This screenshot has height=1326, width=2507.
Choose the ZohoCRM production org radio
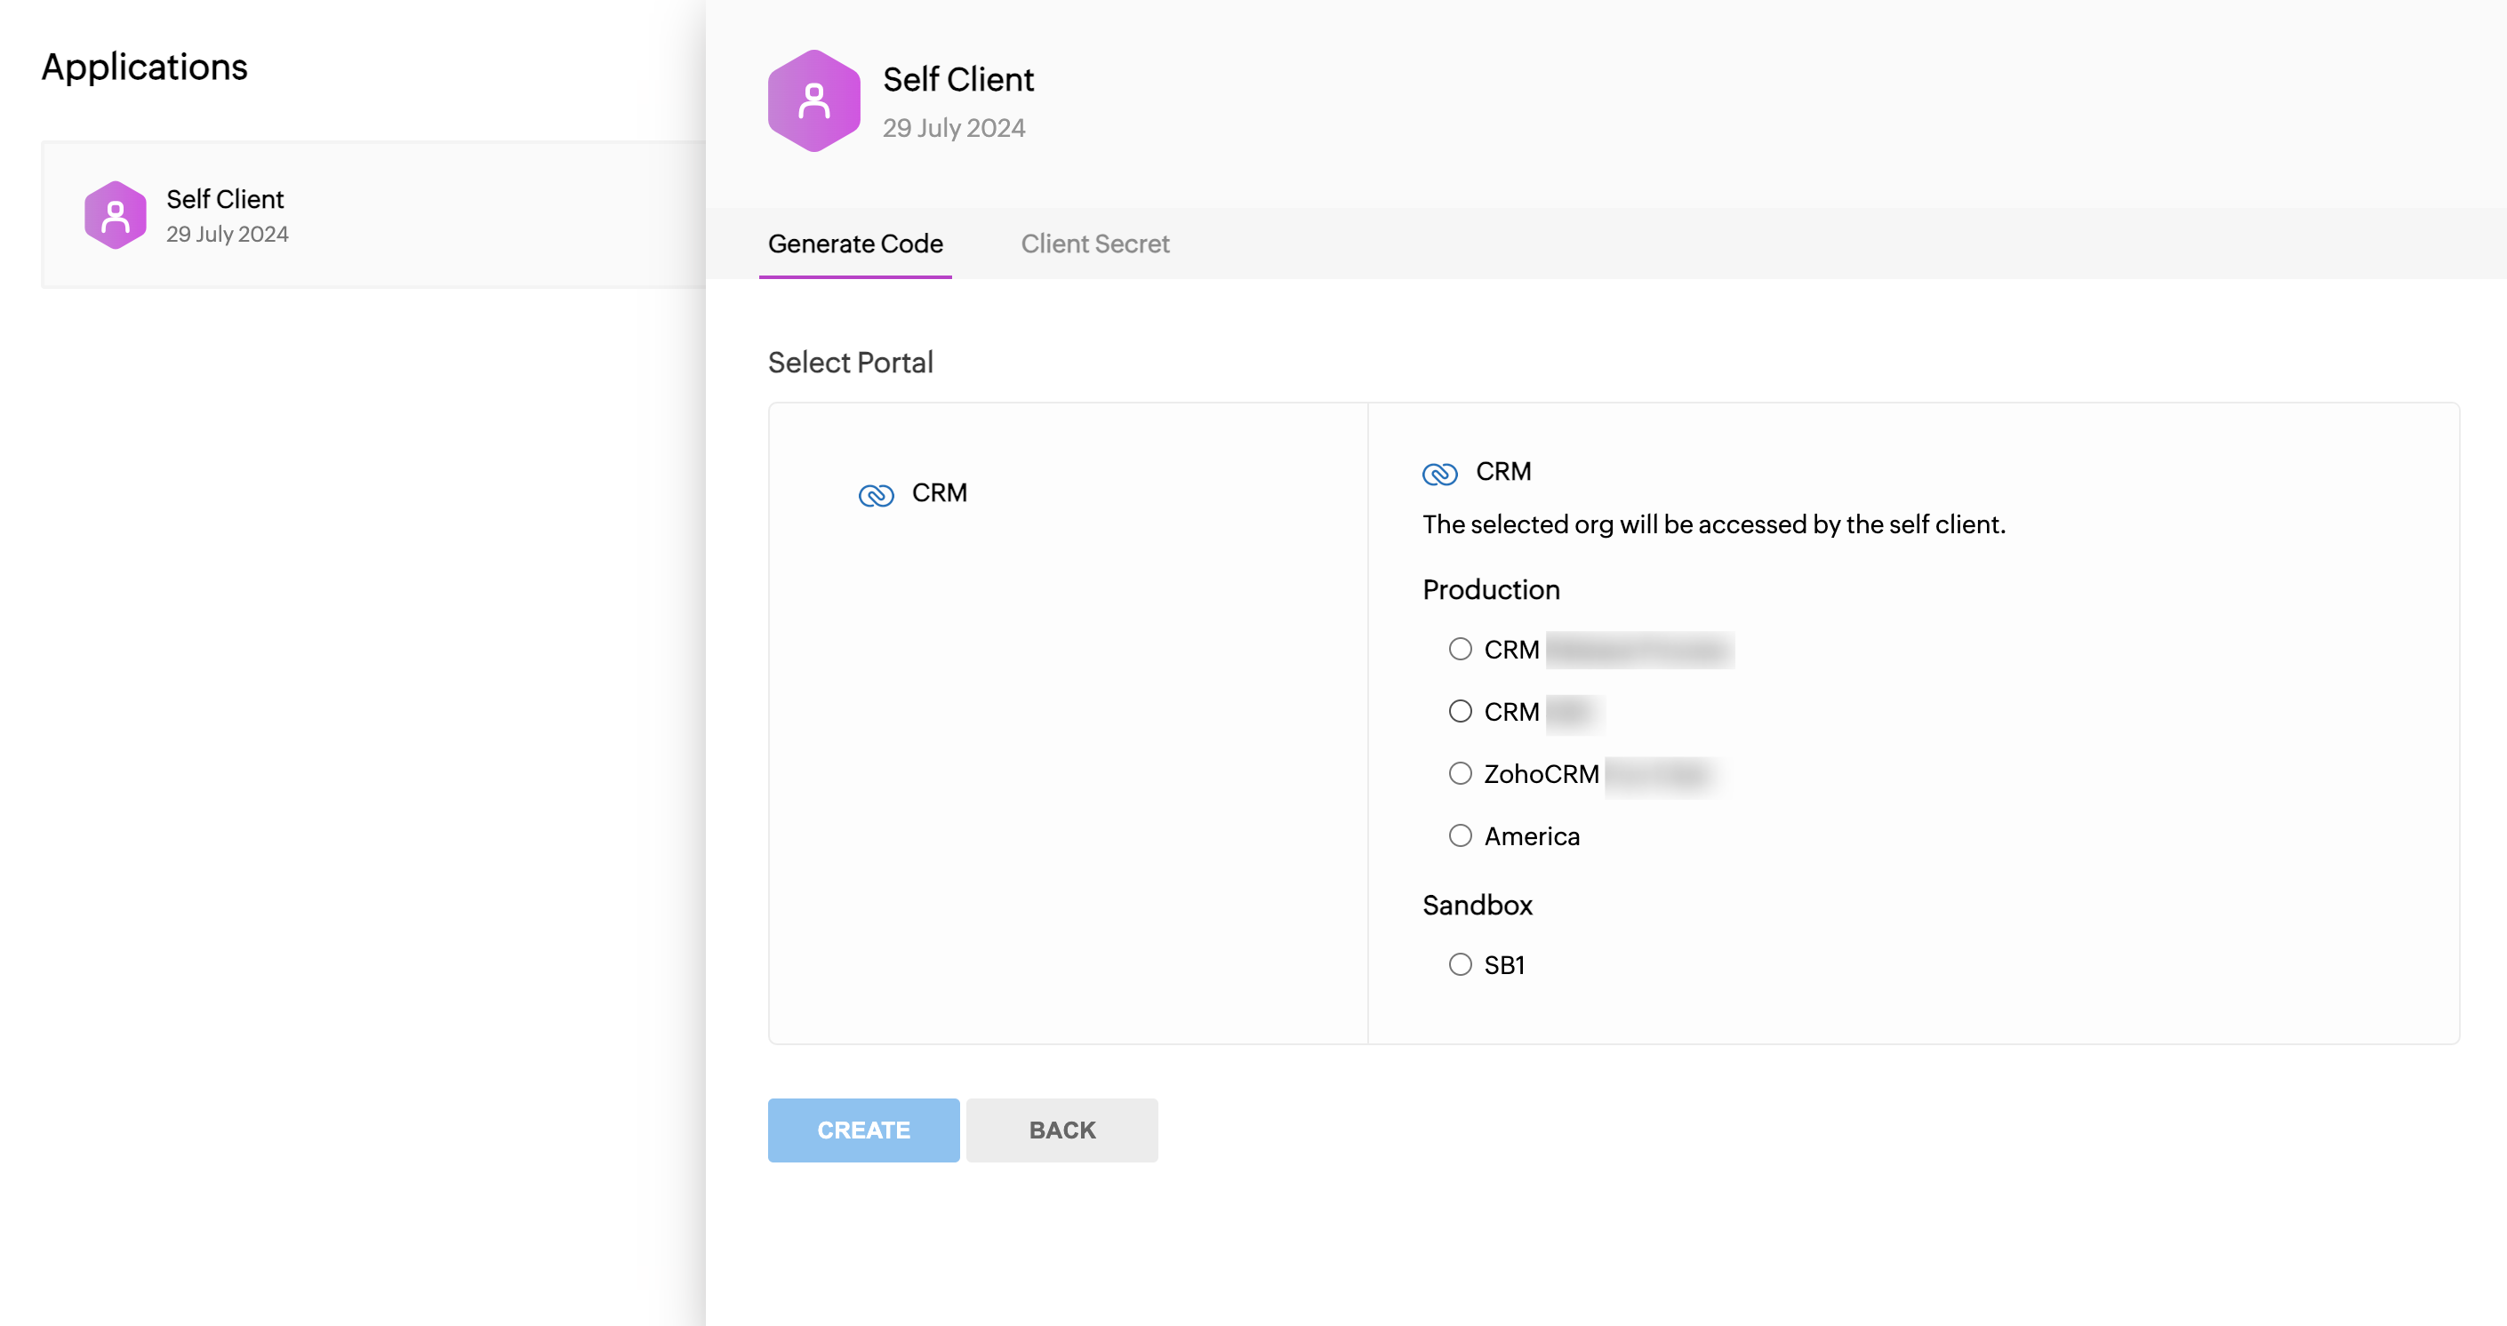click(1460, 773)
